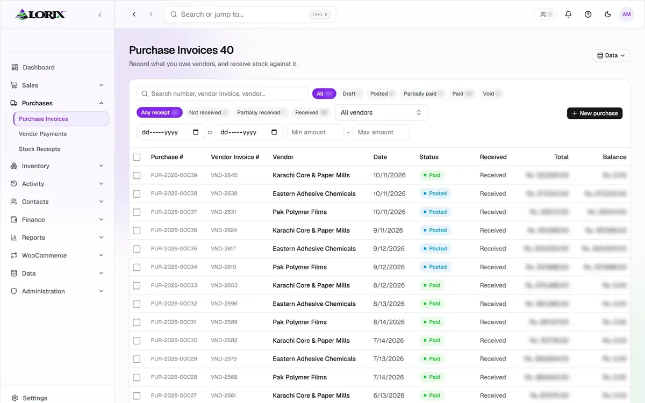Filter by Posted status
Screen dimensions: 645x403
[382, 93]
